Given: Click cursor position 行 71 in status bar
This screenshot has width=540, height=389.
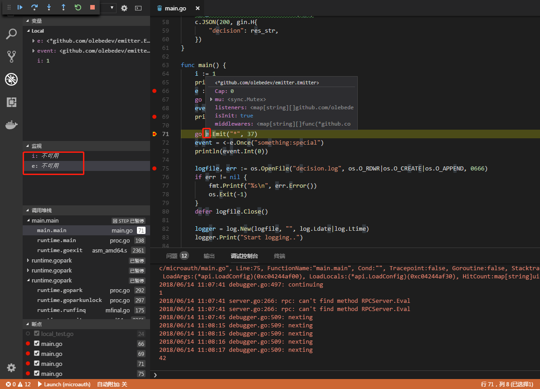Looking at the screenshot, I should click(507, 384).
